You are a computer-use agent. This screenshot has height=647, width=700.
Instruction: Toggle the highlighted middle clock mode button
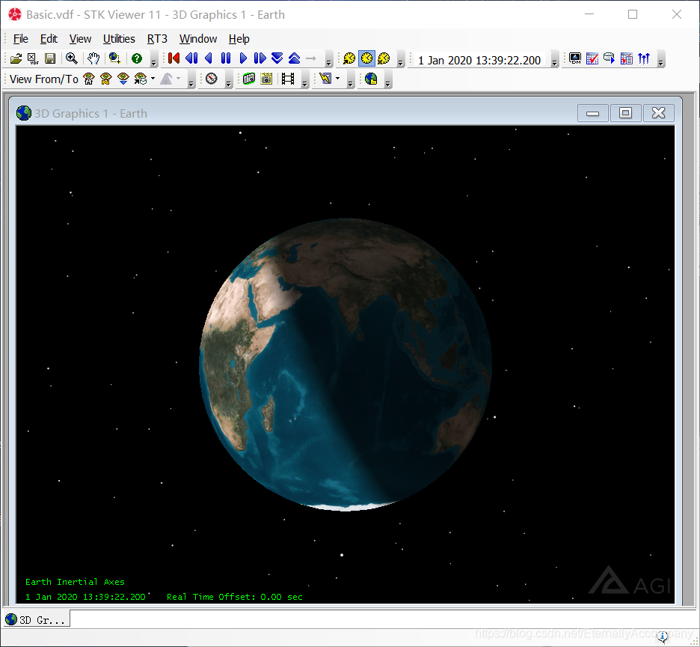point(366,58)
